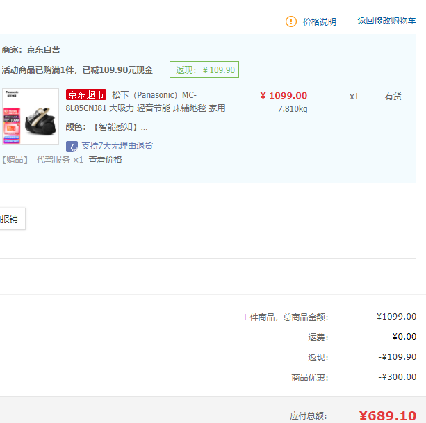Select the shipping fee ¥0.00
426x423 pixels.
404,337
